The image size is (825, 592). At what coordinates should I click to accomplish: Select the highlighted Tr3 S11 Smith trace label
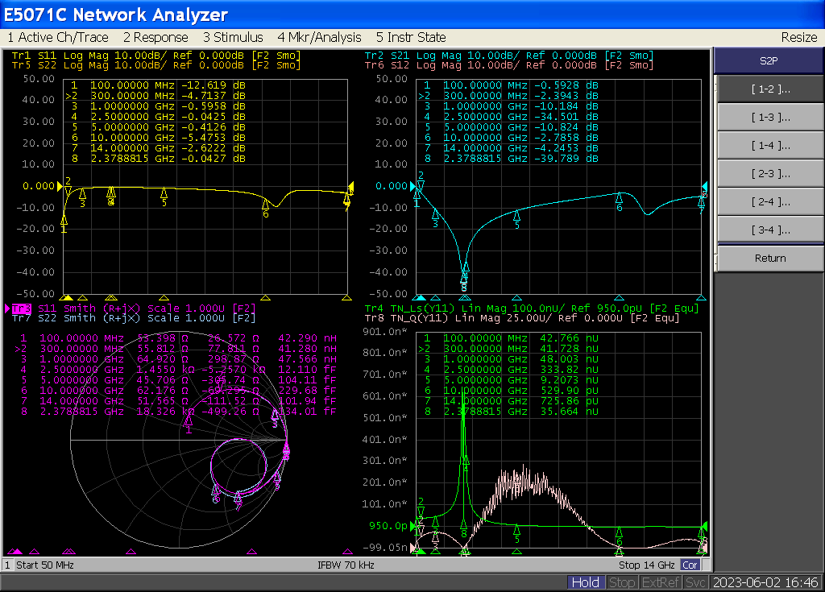(134, 308)
